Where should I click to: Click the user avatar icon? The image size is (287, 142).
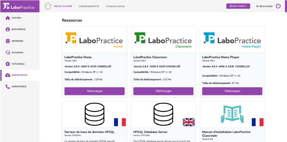tap(48, 6)
